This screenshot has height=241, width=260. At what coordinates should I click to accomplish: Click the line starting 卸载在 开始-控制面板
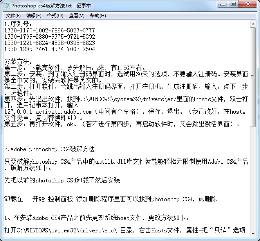coord(110,199)
